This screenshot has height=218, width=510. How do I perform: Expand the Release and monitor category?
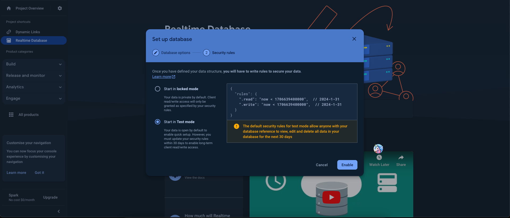point(34,76)
